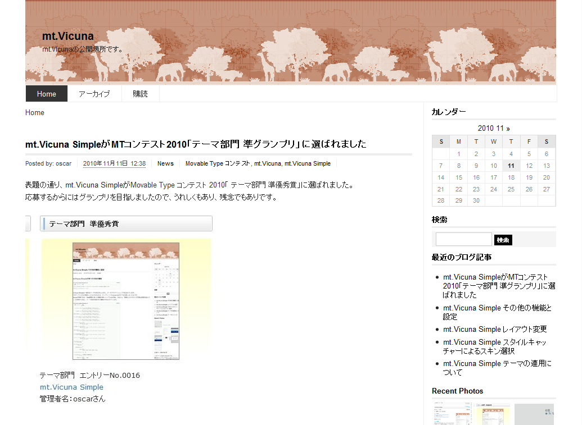Open recent post about MTコンテスト 2010 in sidebar
The height and width of the screenshot is (425, 582).
pyautogui.click(x=499, y=286)
